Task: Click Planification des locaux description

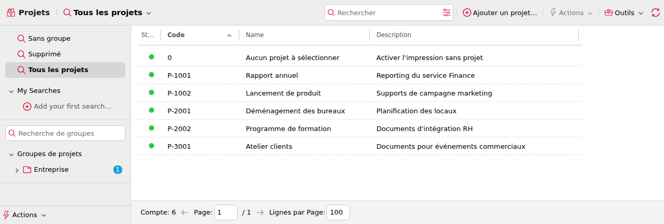Action: 416,111
